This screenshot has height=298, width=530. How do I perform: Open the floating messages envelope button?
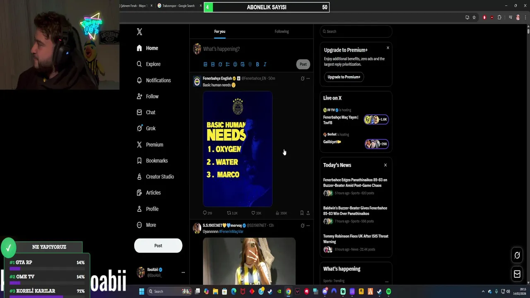click(x=517, y=274)
